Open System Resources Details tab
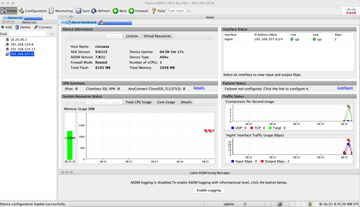The image size is (360, 207). pyautogui.click(x=186, y=102)
